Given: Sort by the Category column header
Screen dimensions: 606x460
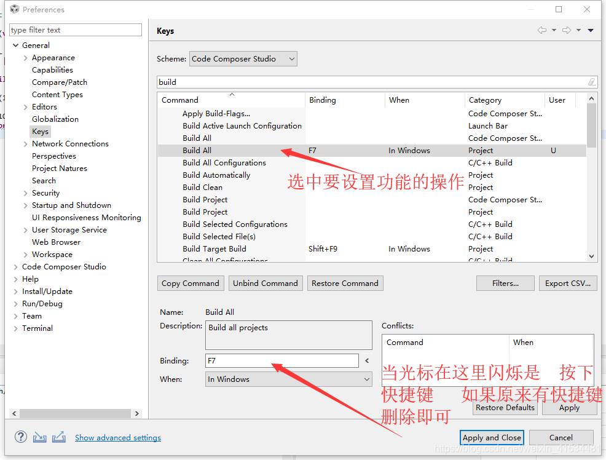Looking at the screenshot, I should click(x=505, y=100).
